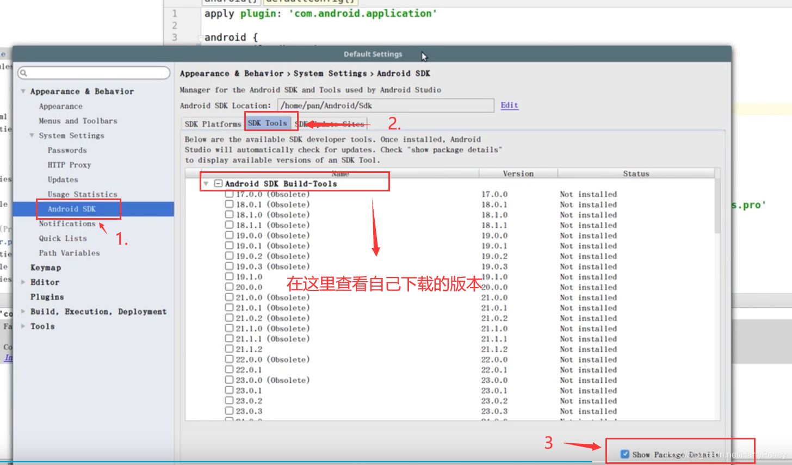Check build-tools 20.0.0 checkbox
792x465 pixels.
click(229, 287)
